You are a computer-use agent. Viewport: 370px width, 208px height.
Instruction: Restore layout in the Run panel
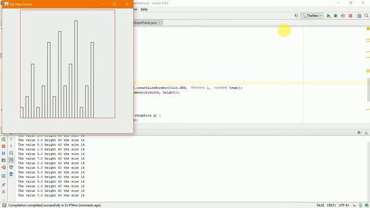[3, 176]
